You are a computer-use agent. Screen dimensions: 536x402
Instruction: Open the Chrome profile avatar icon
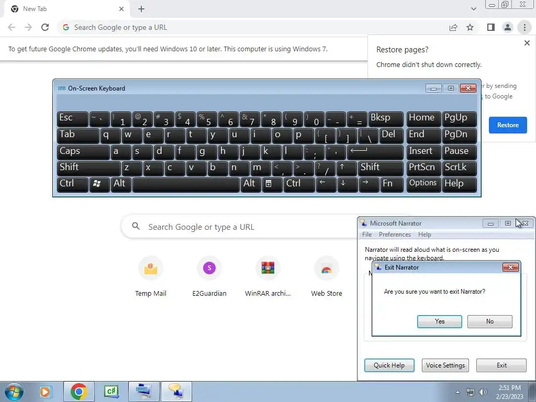(508, 27)
